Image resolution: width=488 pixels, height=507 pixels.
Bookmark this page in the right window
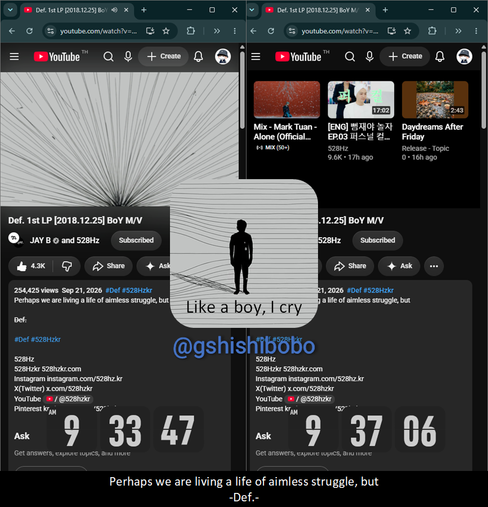(x=408, y=31)
